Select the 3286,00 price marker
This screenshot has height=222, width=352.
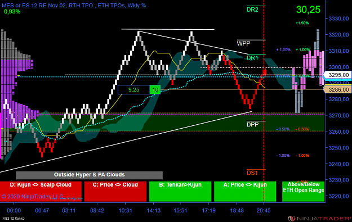coord(337,90)
